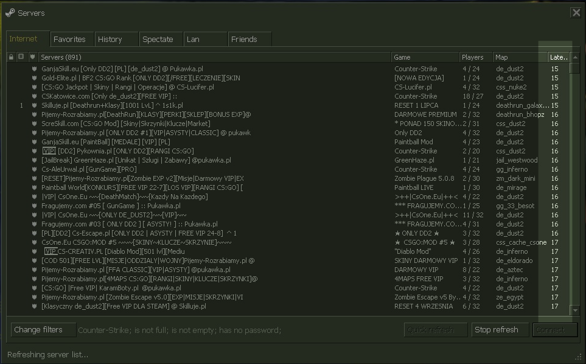Screen dimensions: 586x364
Task: Select '[RESET]Pijemy-Rozrabiamy.pl[Zombie EXP v2]' row
Action: 288,178
